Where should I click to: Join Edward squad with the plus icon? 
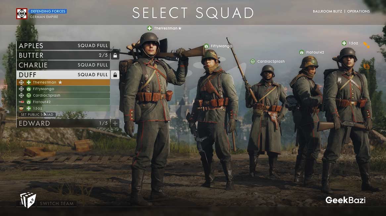[115, 123]
